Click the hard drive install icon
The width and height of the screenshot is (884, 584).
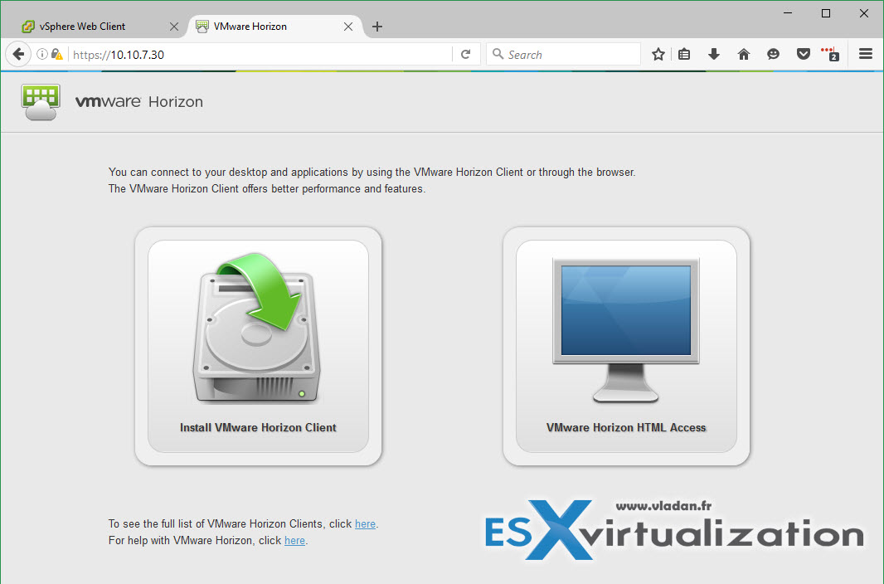click(x=258, y=328)
